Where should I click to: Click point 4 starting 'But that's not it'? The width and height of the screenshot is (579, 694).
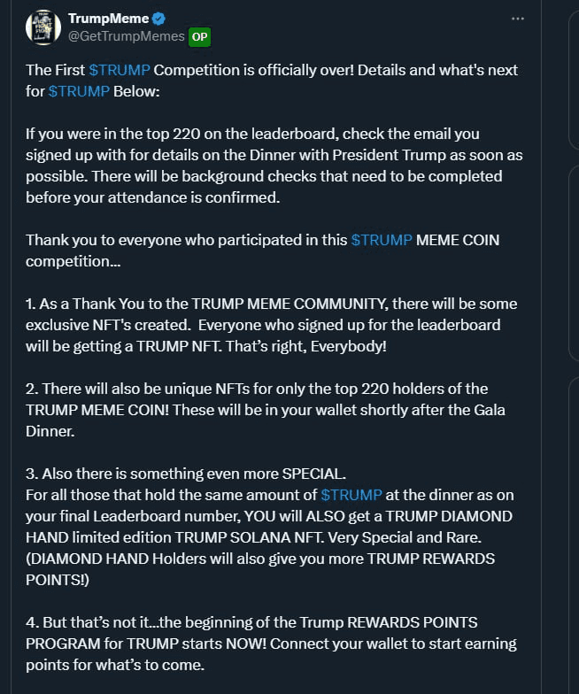tap(271, 644)
